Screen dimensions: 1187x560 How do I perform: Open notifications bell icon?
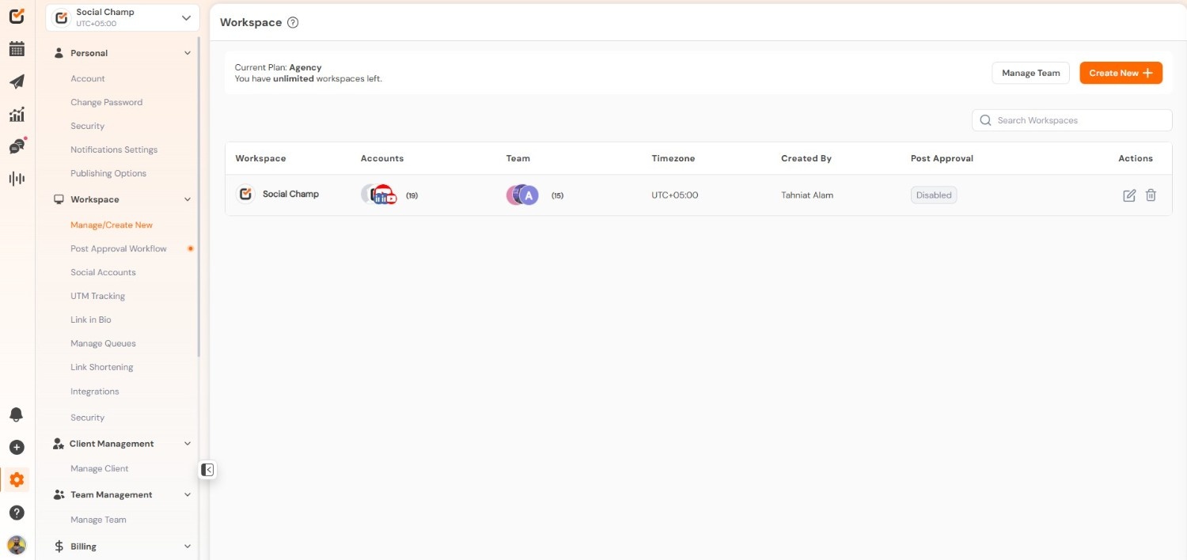[17, 414]
